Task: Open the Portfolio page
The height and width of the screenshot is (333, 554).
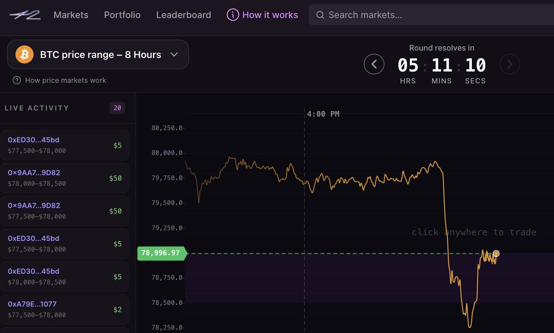Action: [x=122, y=15]
